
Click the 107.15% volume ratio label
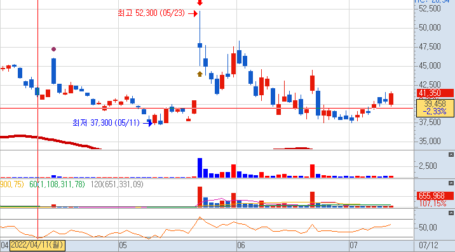[432, 204]
